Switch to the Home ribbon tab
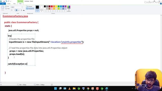 tap(9, 4)
